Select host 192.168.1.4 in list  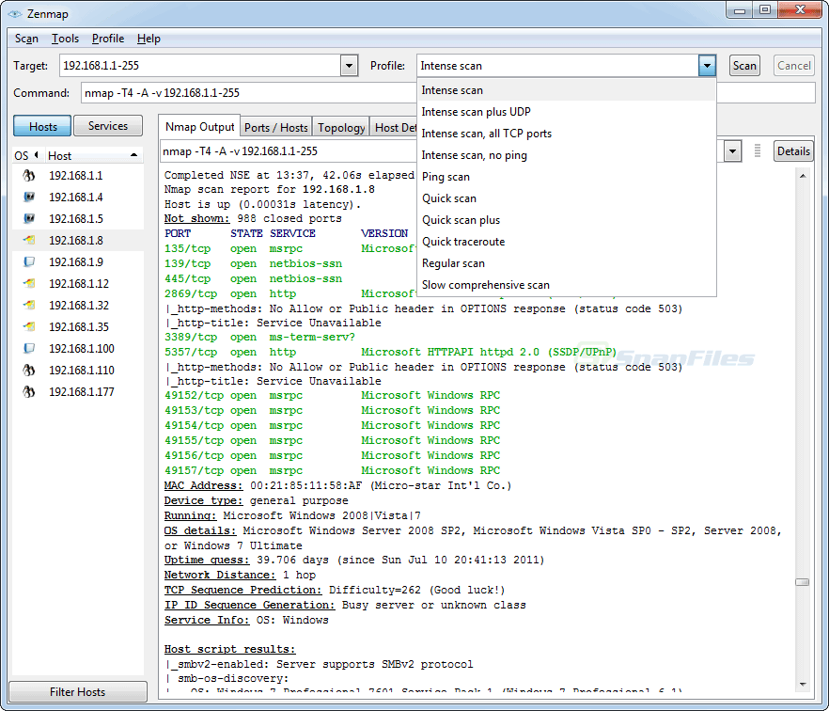point(78,197)
